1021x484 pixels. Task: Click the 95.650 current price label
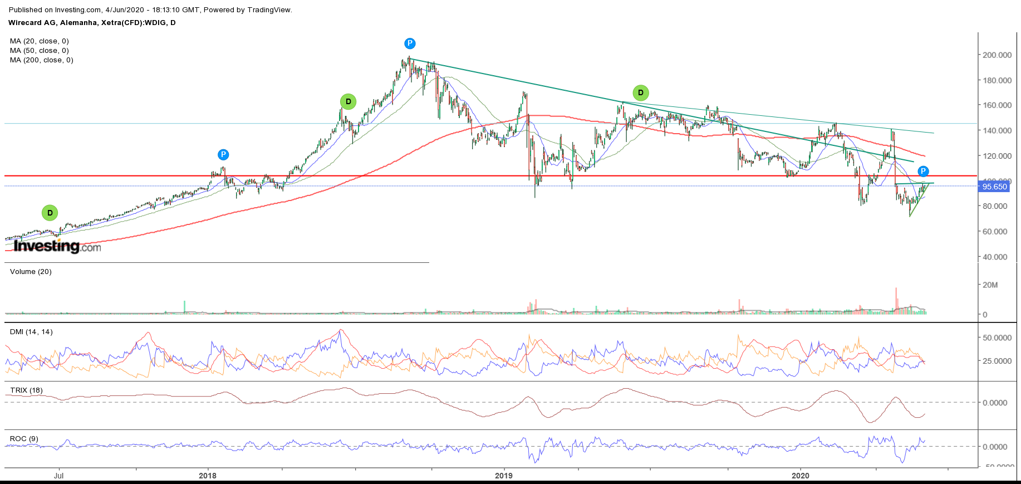click(x=994, y=187)
